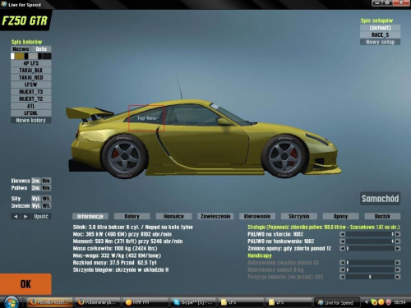Image resolution: width=411 pixels, height=308 pixels.
Task: Decrease PALIWO na starcie with left arrow
Action: [342, 234]
